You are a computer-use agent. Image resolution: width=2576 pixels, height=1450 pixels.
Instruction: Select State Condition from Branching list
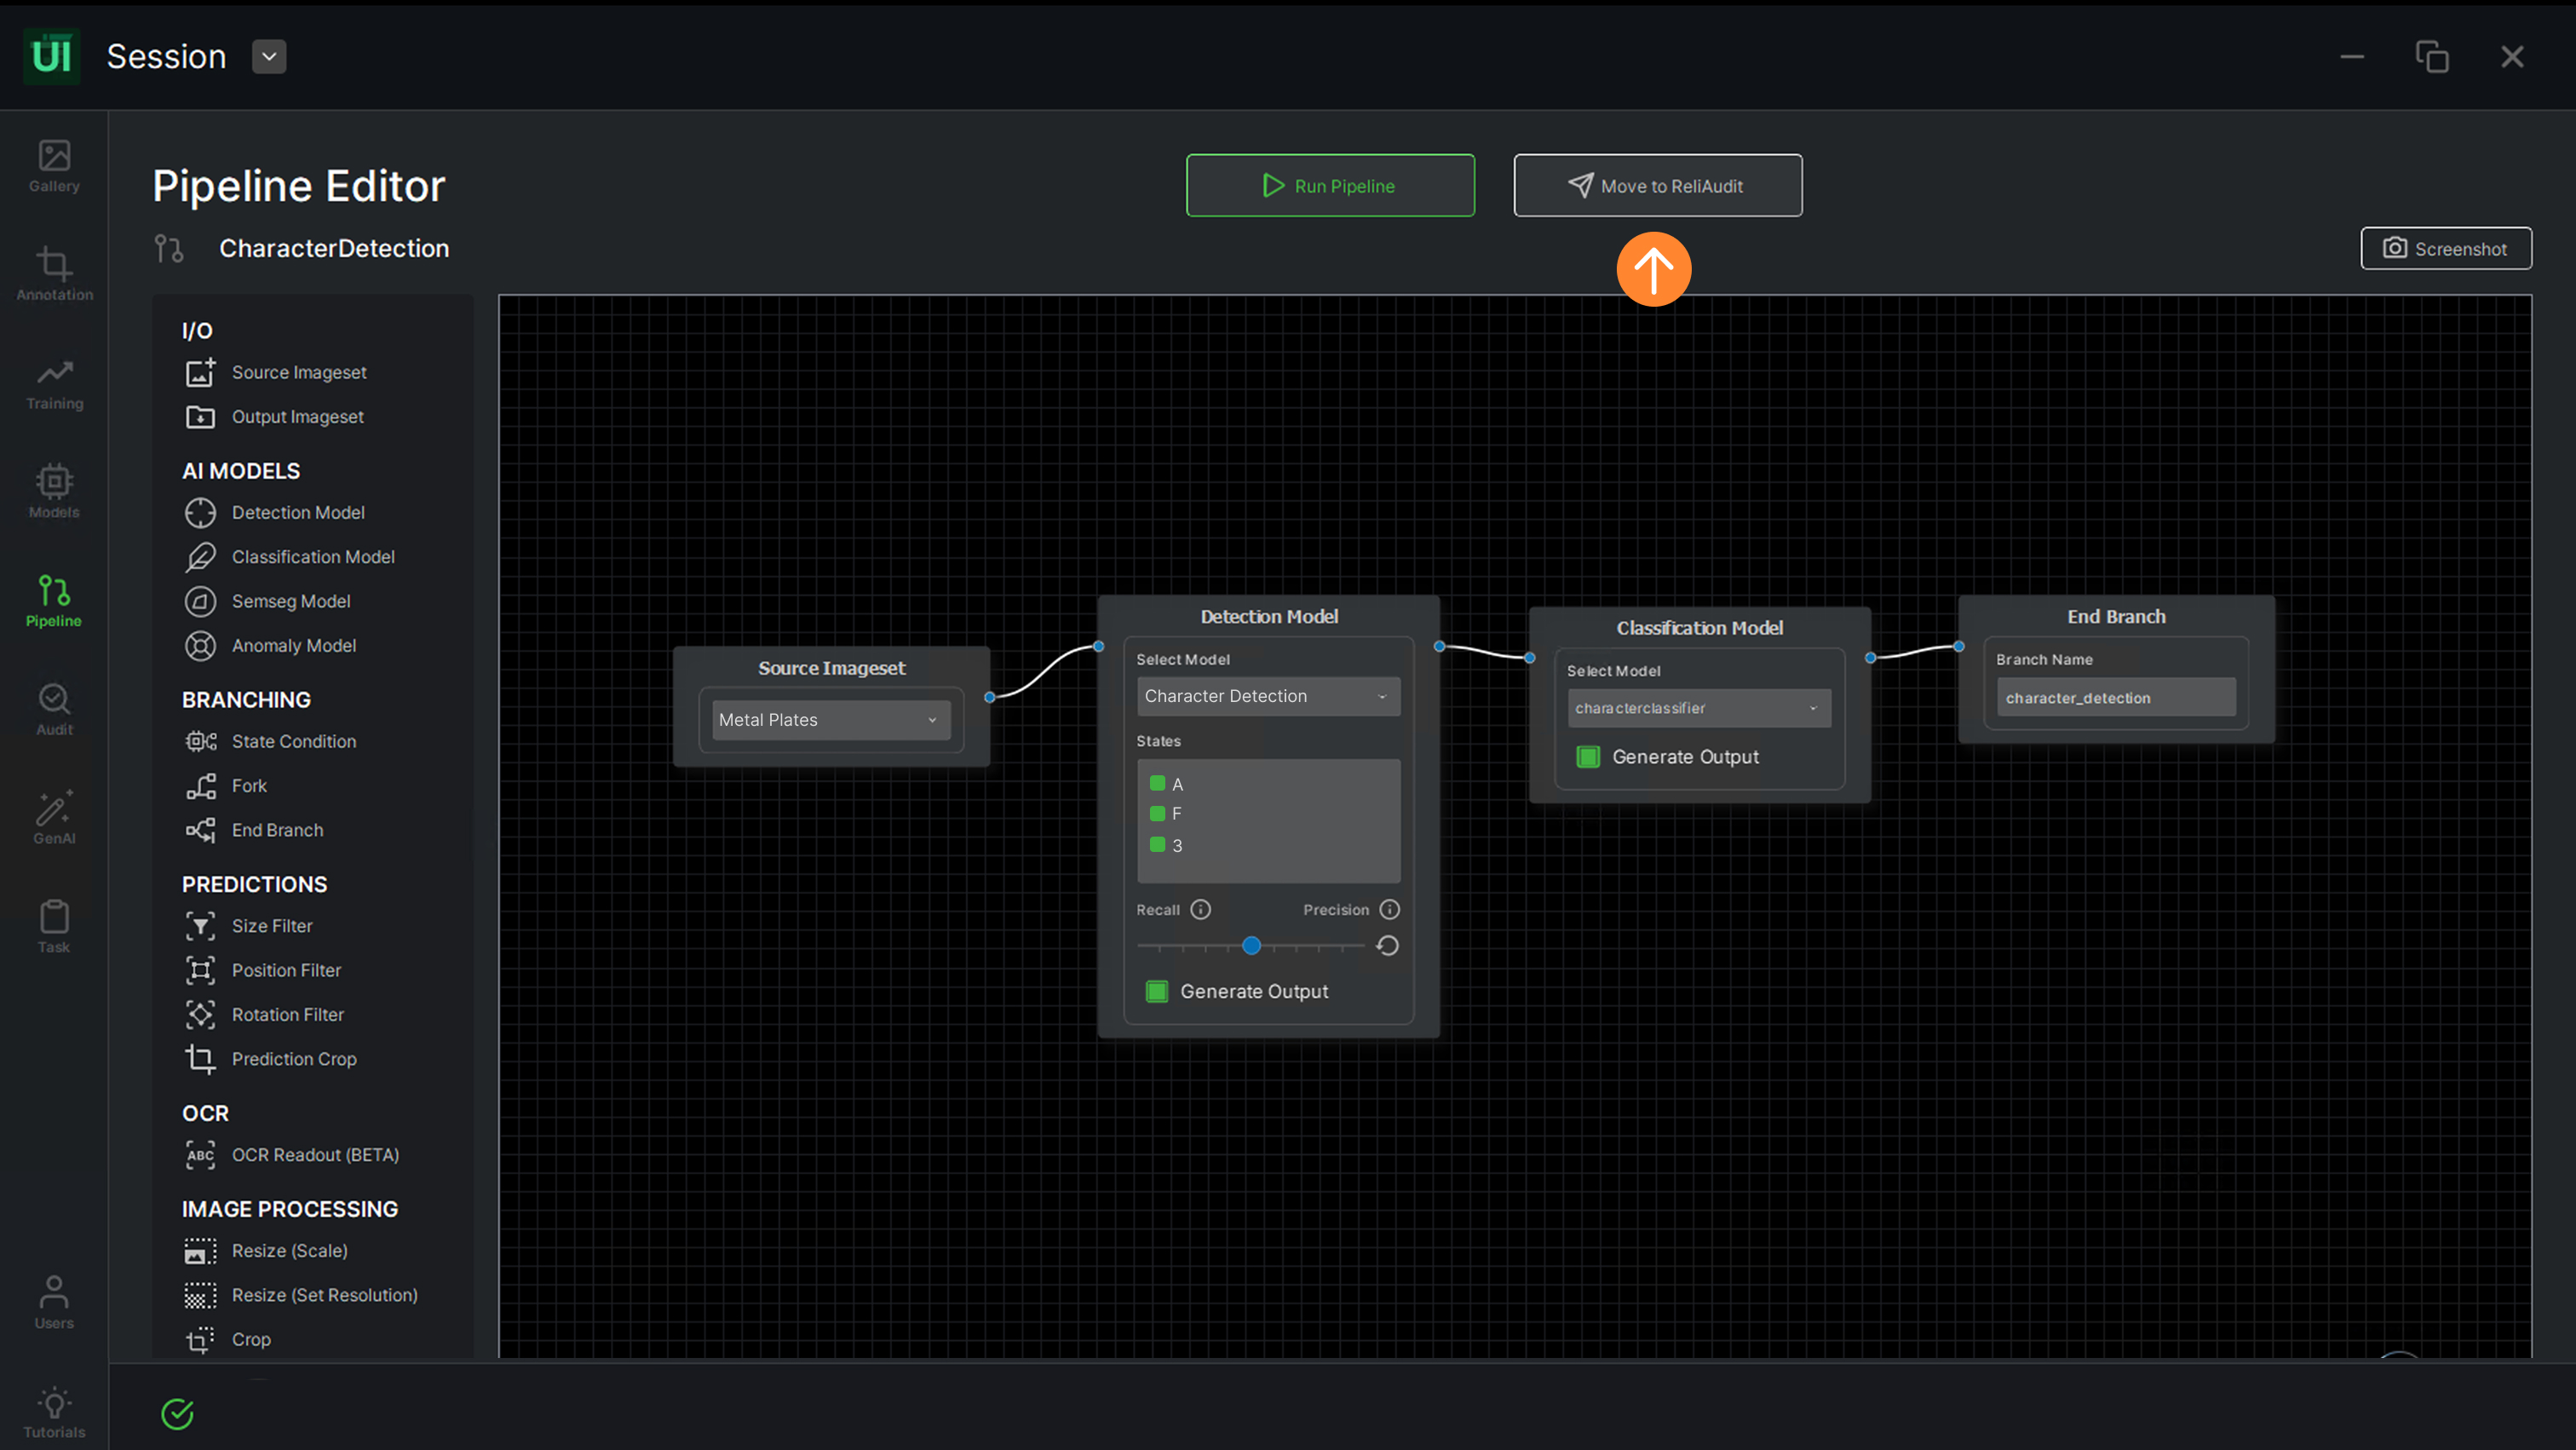pos(293,741)
